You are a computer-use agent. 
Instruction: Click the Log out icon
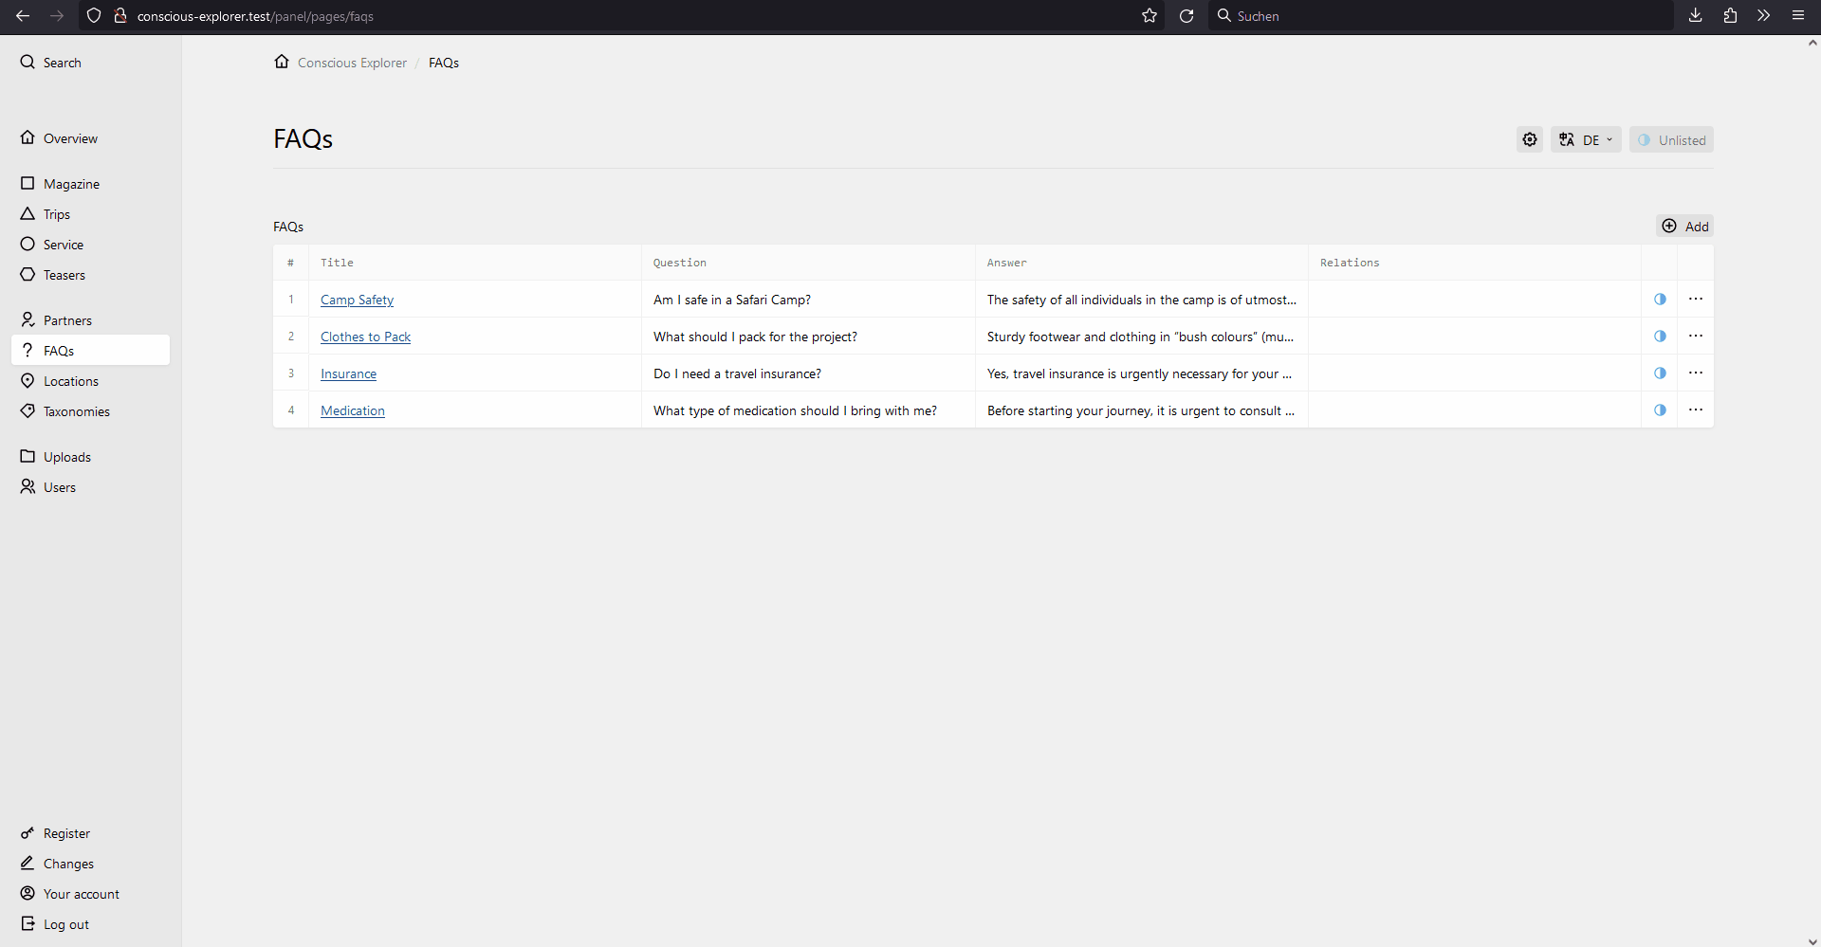(x=28, y=923)
